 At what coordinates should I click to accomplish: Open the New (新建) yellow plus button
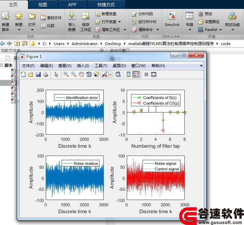pos(18,16)
